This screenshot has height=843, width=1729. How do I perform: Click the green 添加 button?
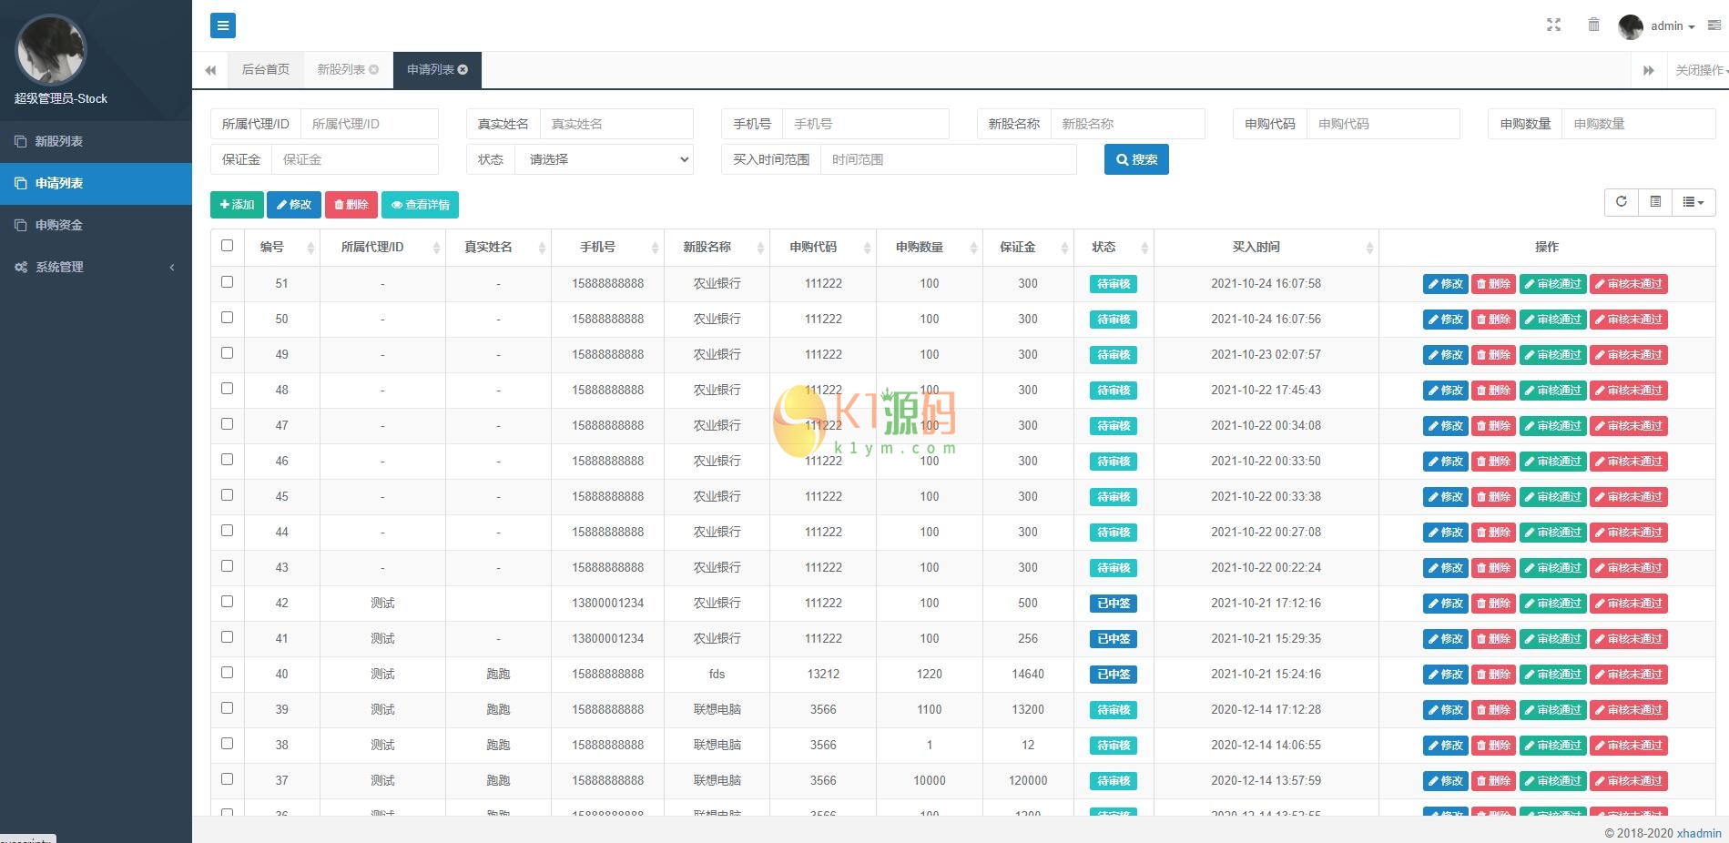pos(237,205)
